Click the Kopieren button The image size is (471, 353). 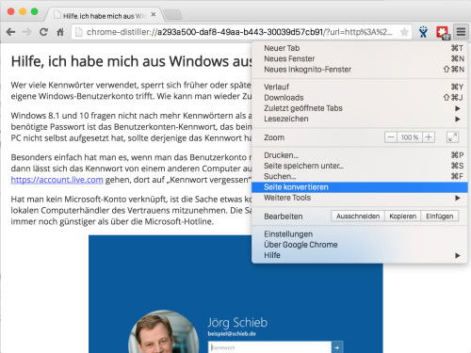pyautogui.click(x=402, y=217)
